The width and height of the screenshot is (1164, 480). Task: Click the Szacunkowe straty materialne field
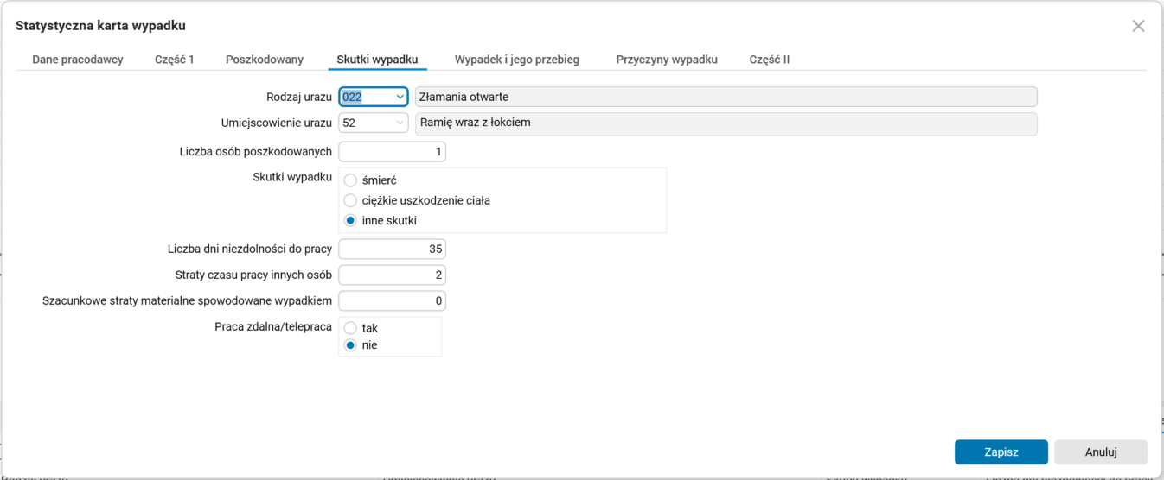click(392, 301)
